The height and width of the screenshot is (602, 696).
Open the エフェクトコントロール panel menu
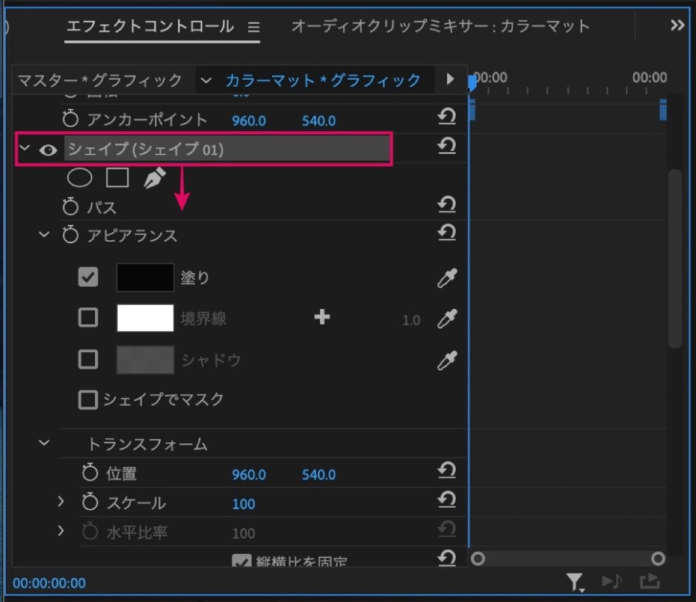[x=254, y=27]
